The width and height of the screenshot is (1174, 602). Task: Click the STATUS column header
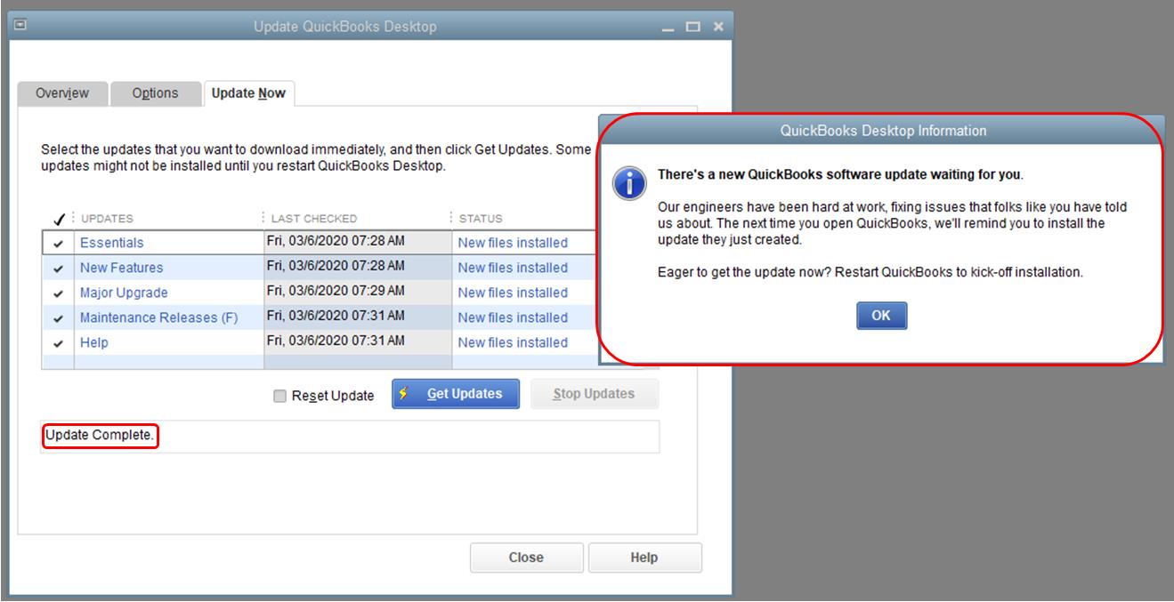tap(481, 218)
